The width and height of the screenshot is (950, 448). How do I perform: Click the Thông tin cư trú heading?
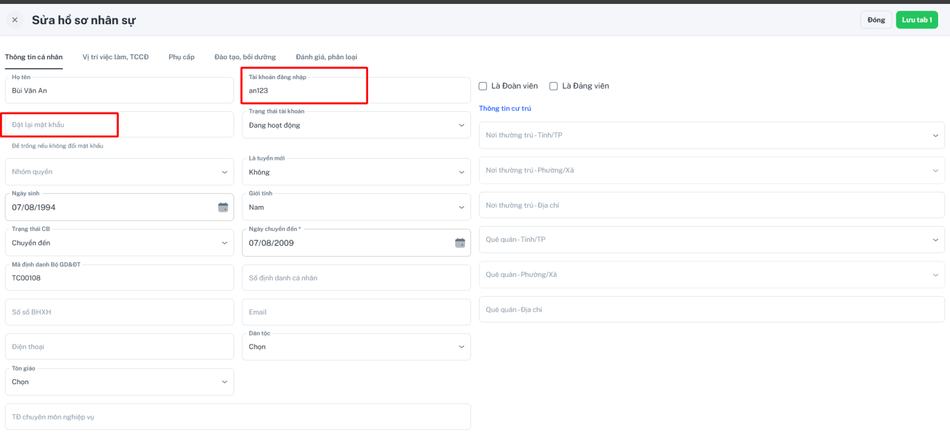coord(505,108)
